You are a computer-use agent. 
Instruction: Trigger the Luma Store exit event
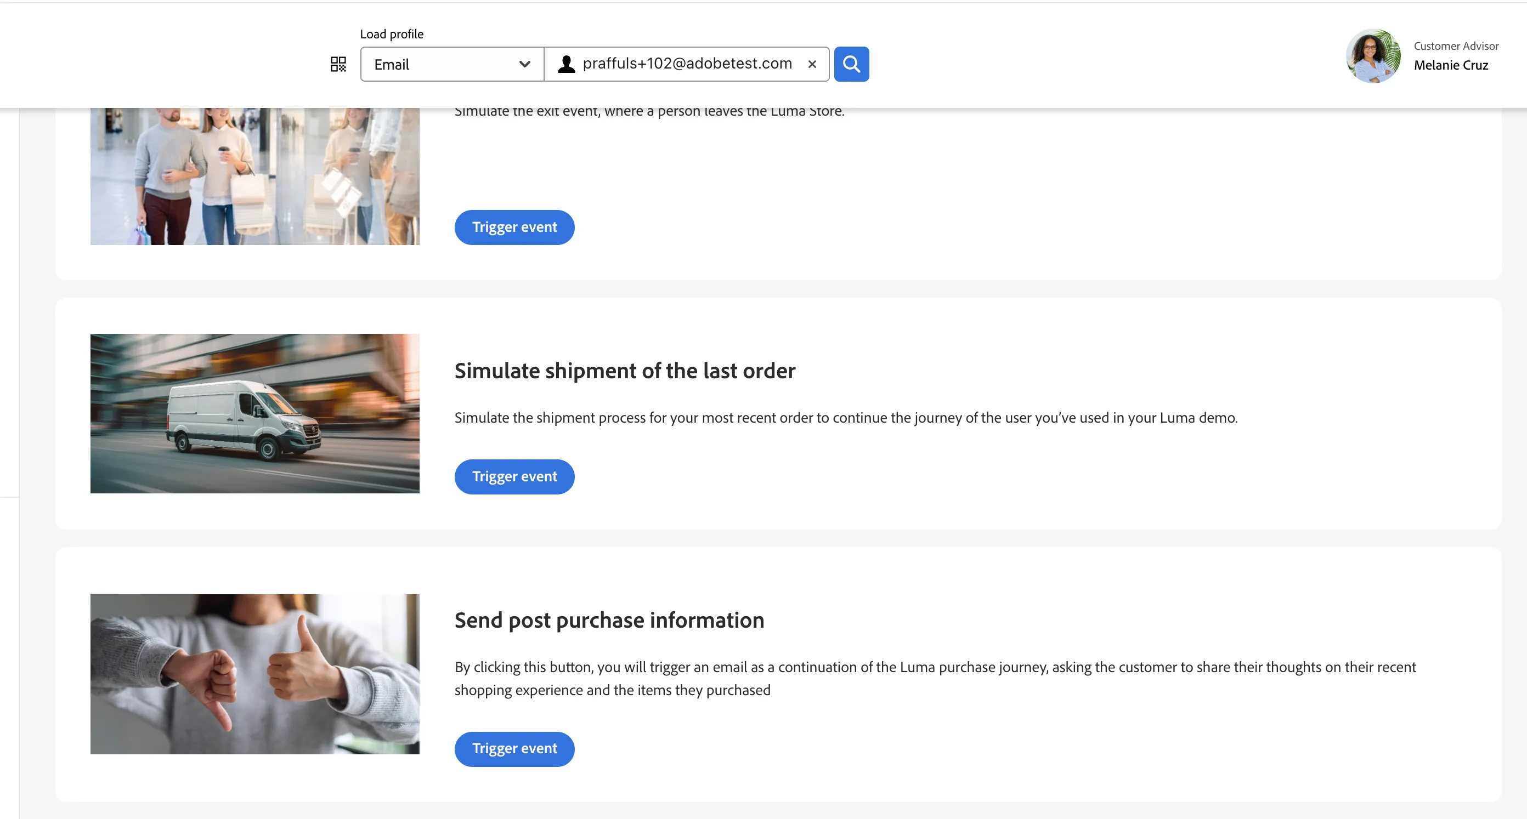pos(514,228)
